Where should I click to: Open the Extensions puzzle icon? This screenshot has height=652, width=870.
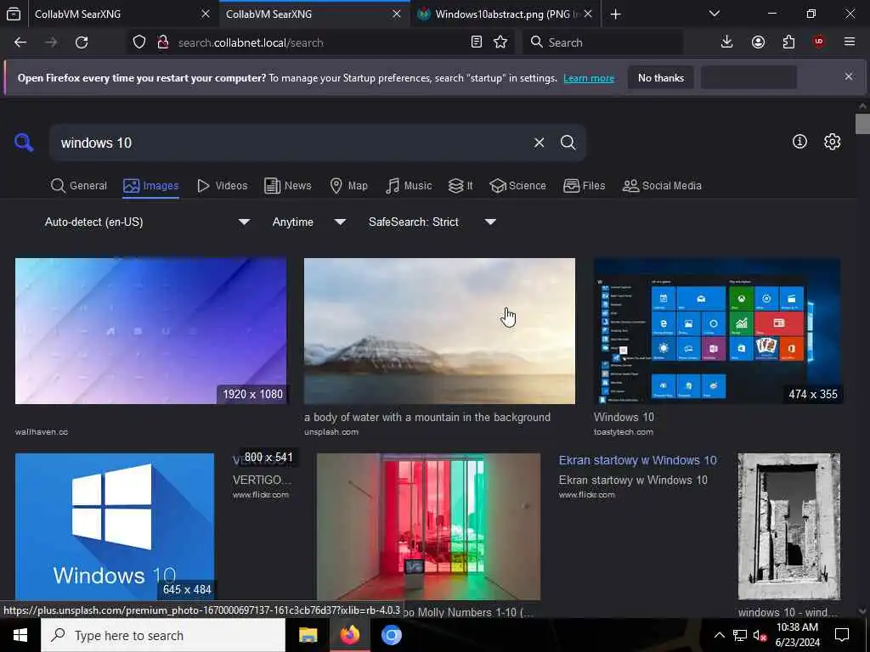pos(788,42)
